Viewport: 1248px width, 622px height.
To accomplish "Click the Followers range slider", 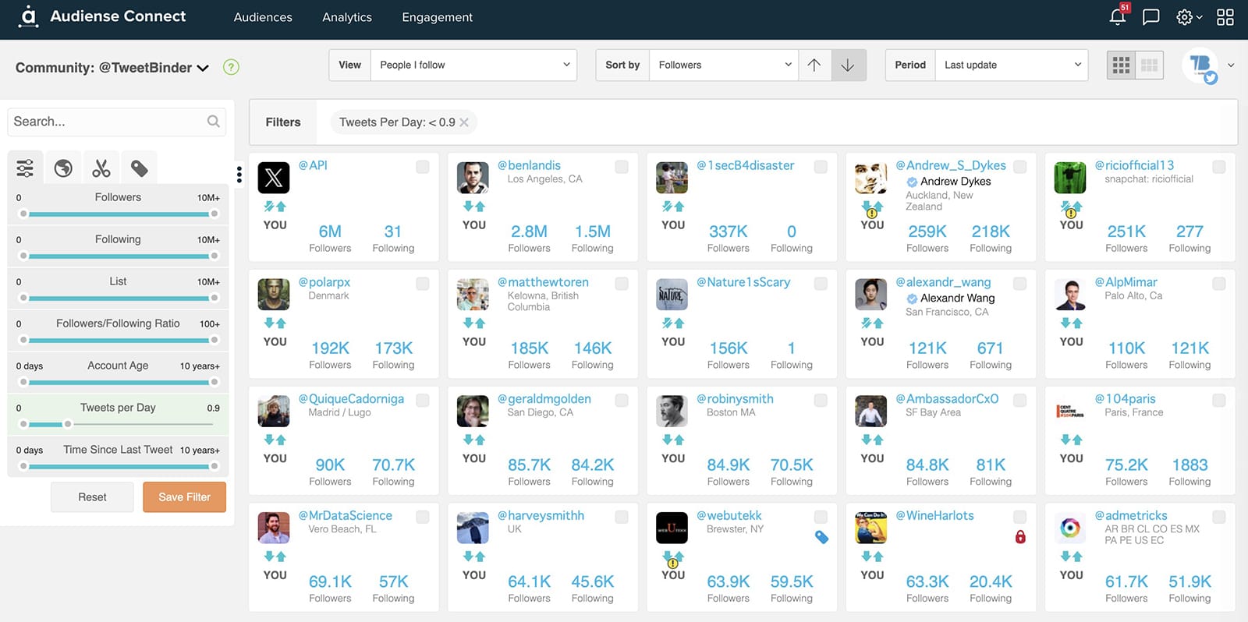I will coord(119,214).
